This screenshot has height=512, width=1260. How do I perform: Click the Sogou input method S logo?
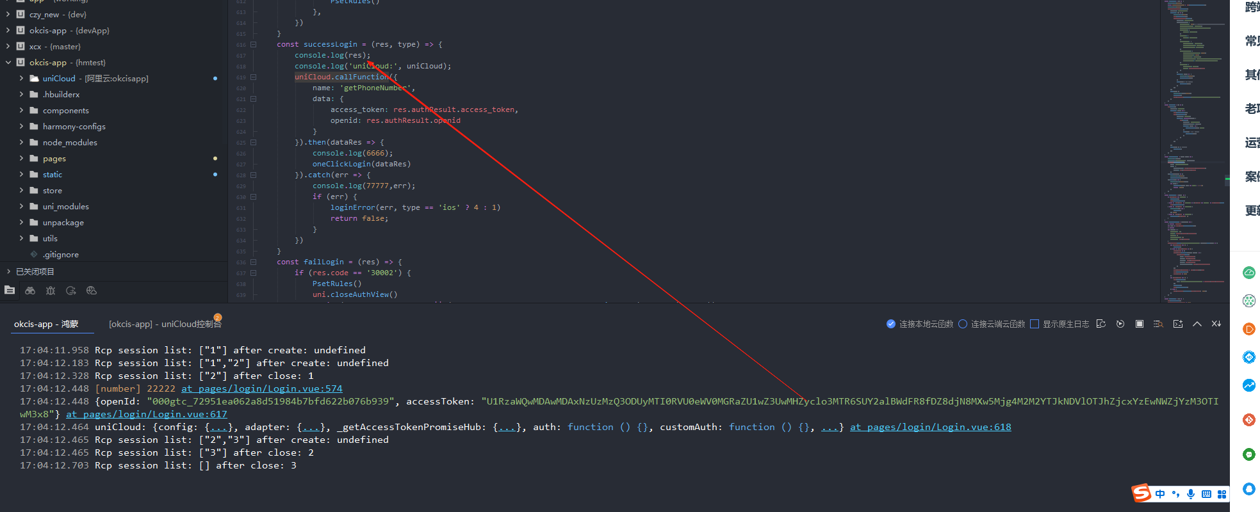(1141, 493)
